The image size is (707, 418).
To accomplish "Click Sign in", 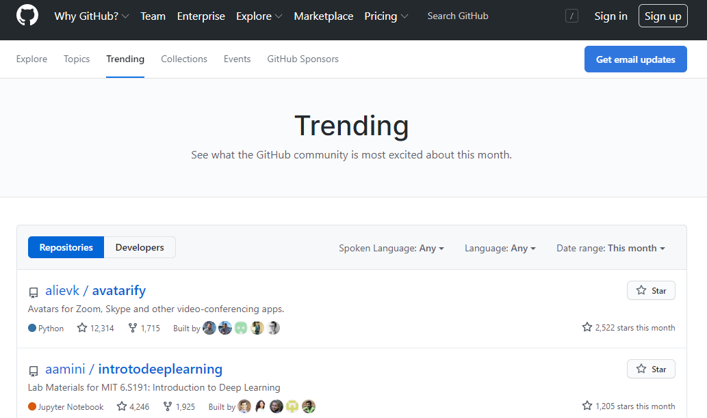I will (610, 16).
